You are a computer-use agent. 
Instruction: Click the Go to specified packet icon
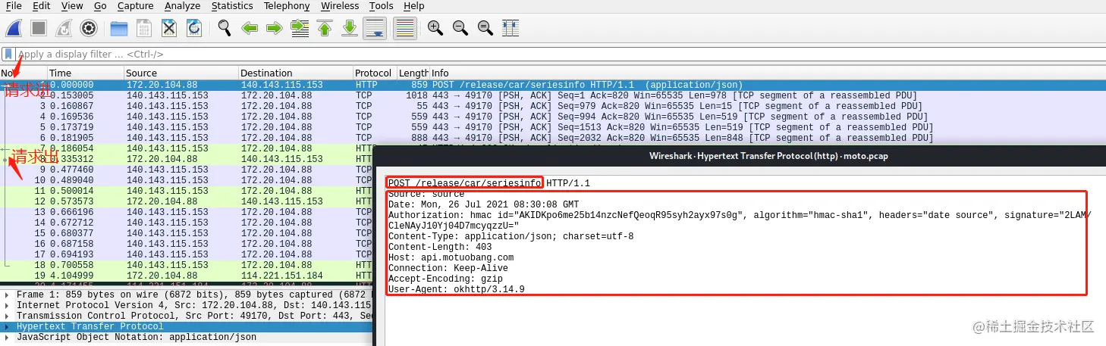[300, 29]
